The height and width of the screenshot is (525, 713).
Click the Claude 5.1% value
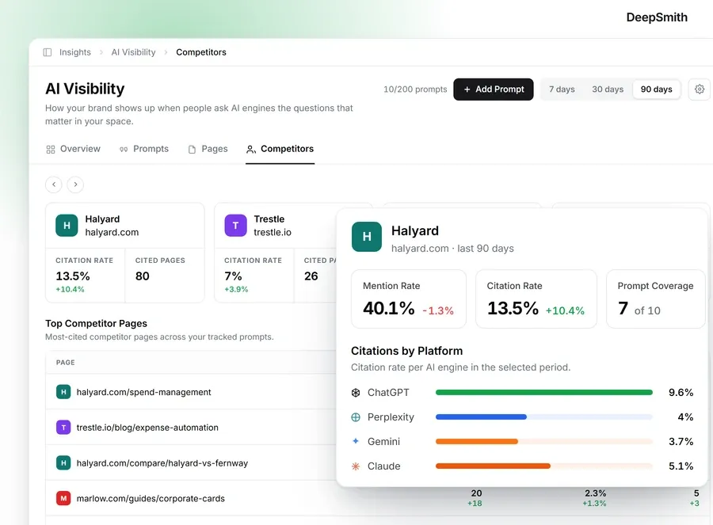(x=681, y=466)
